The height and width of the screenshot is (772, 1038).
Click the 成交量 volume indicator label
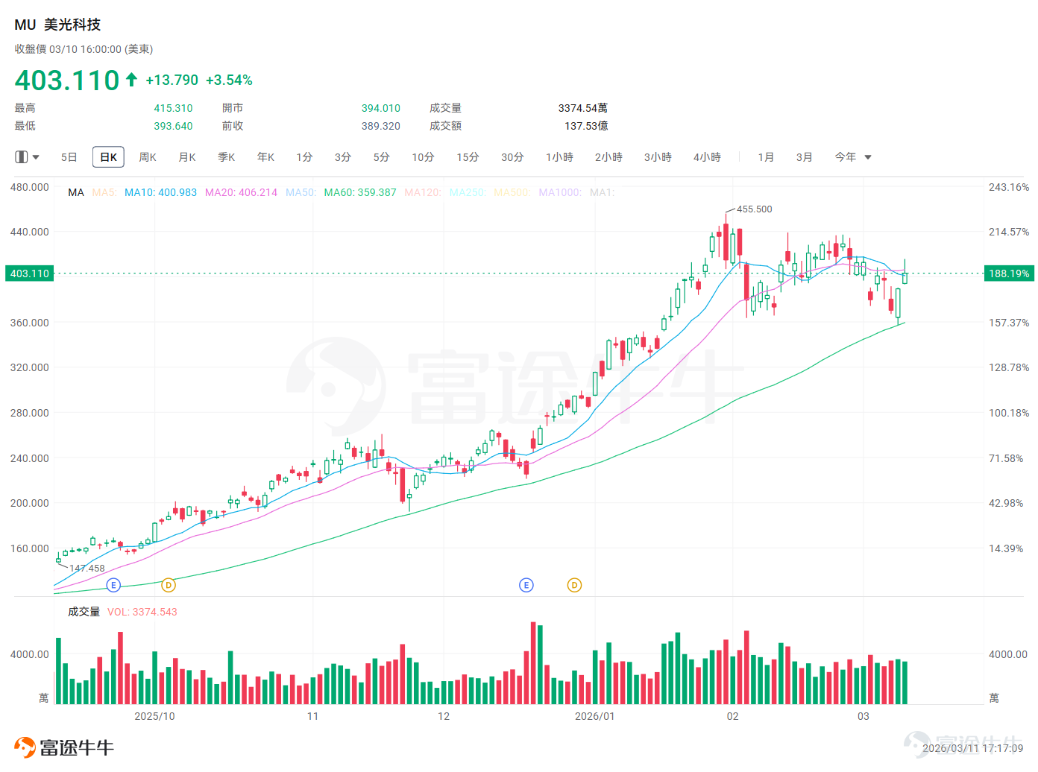pos(84,612)
